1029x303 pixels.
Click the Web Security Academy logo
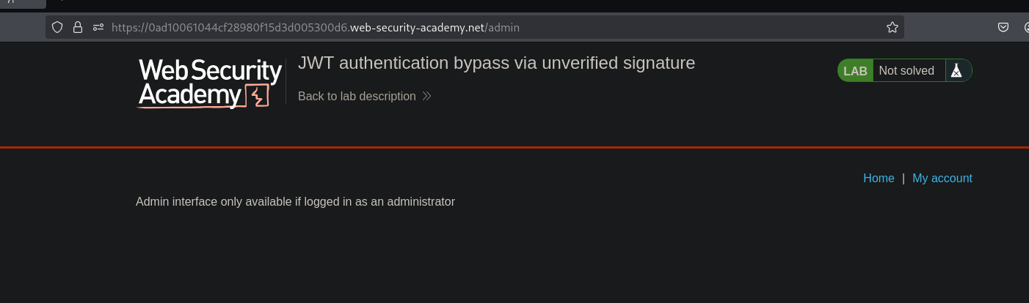tap(210, 83)
